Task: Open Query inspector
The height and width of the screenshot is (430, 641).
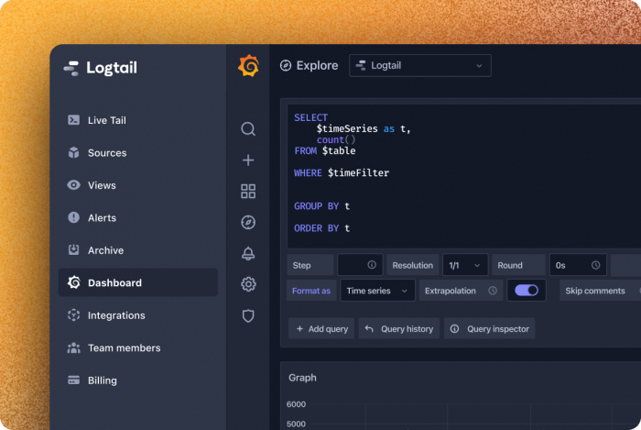Action: pos(490,328)
